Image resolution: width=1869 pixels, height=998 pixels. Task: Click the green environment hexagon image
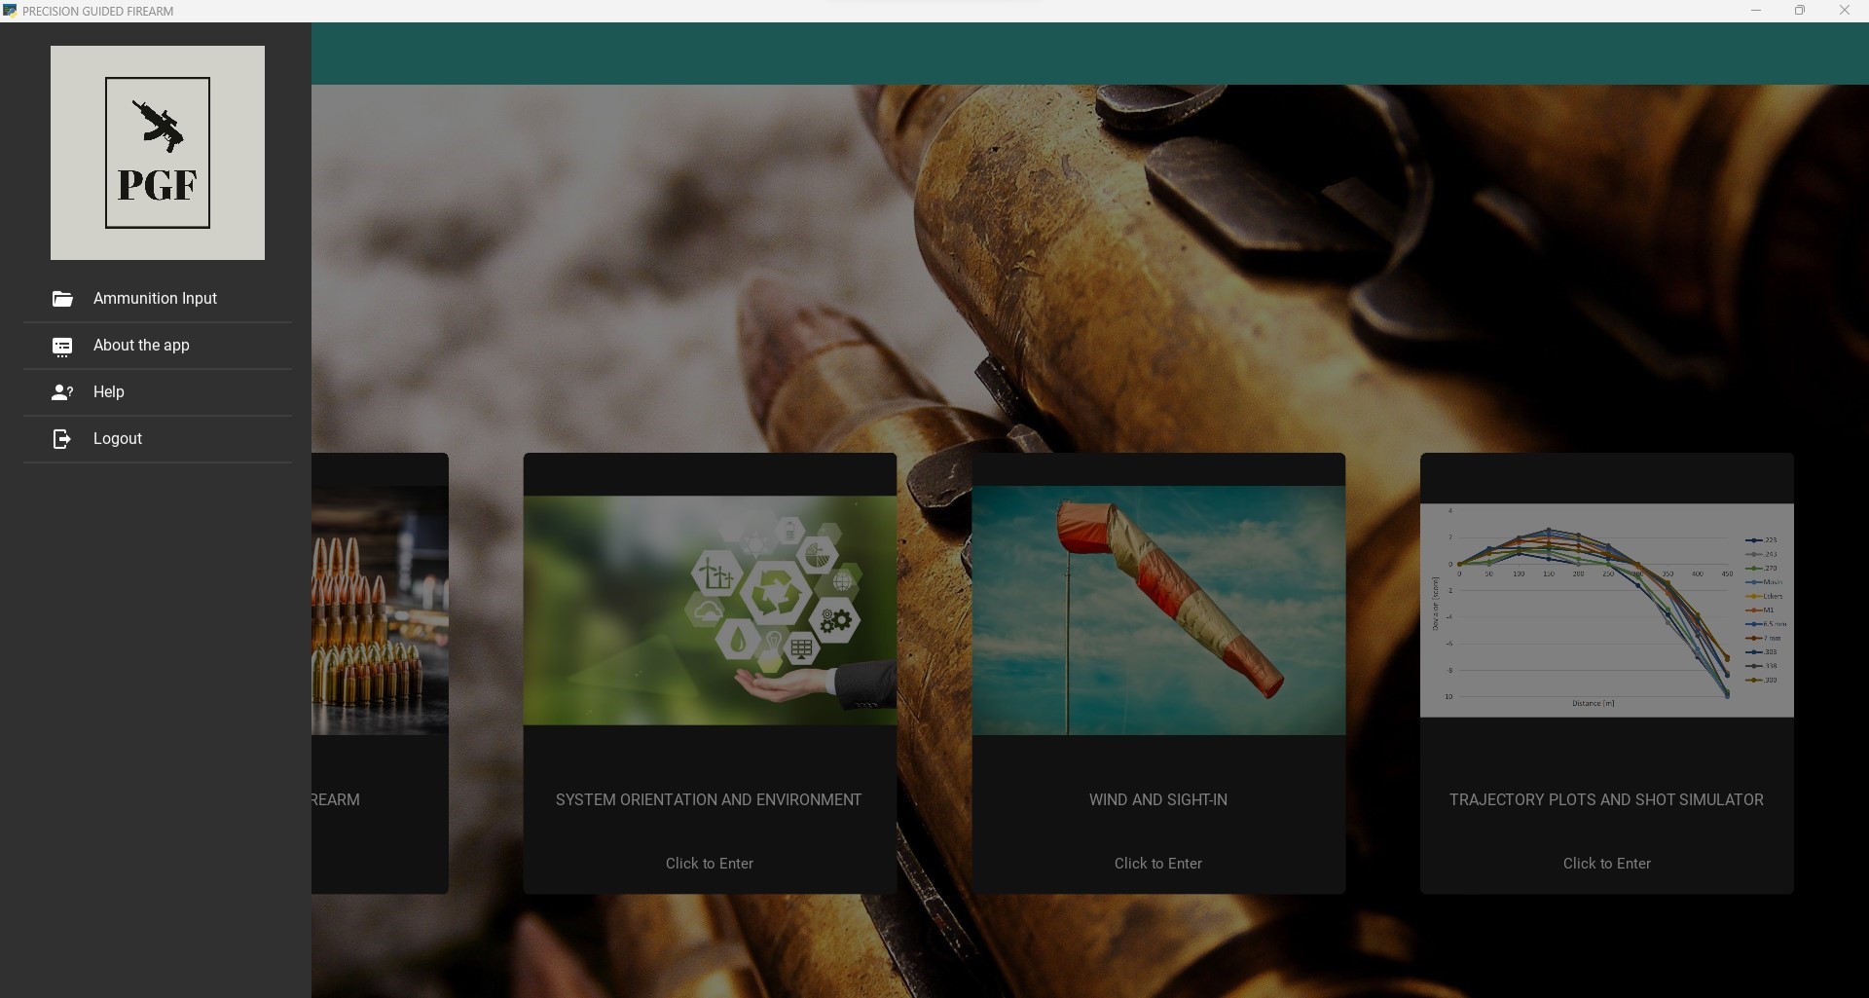(710, 610)
